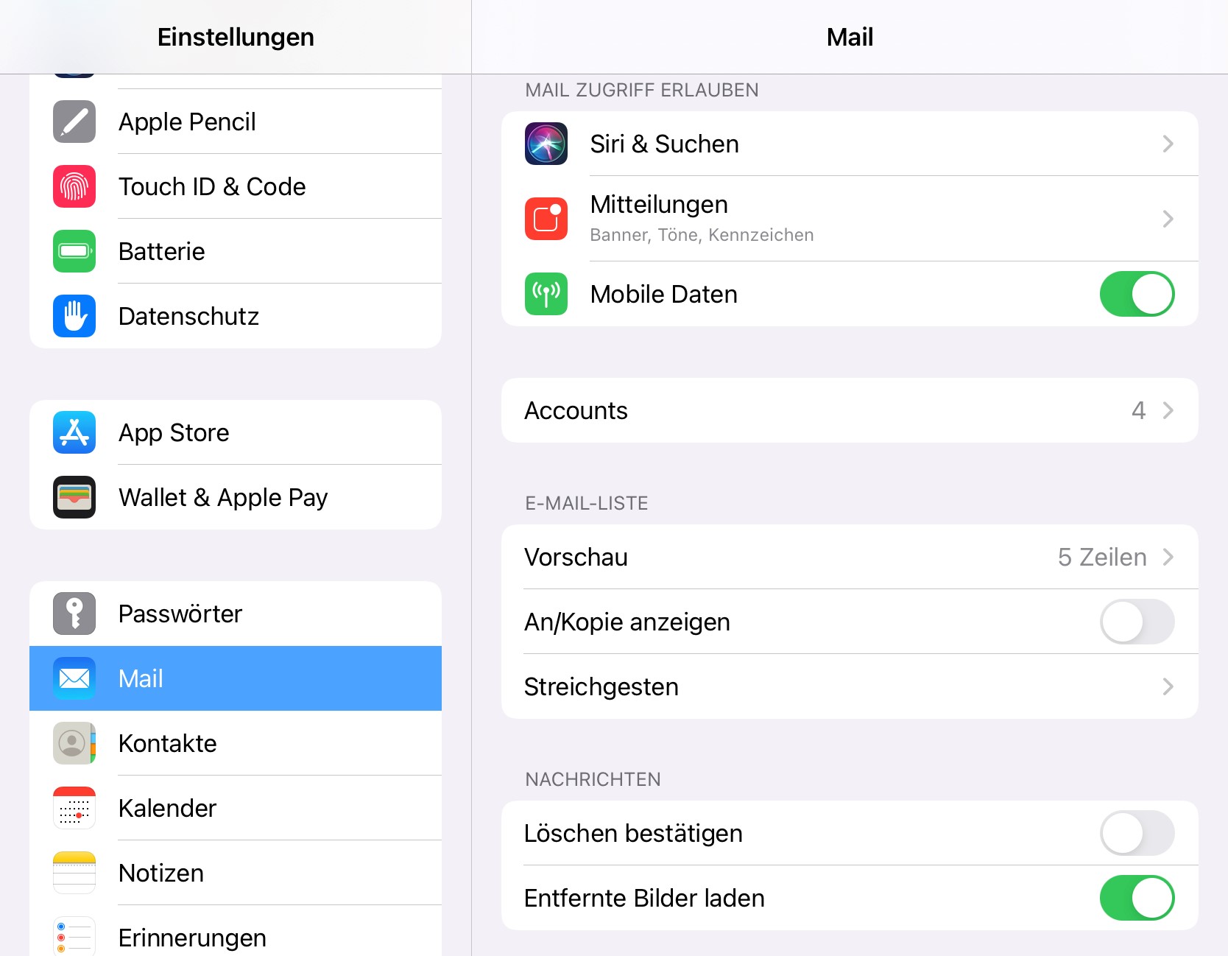Tap the Touch ID fingerprint icon
Screen dimensions: 1228x956
(x=74, y=186)
